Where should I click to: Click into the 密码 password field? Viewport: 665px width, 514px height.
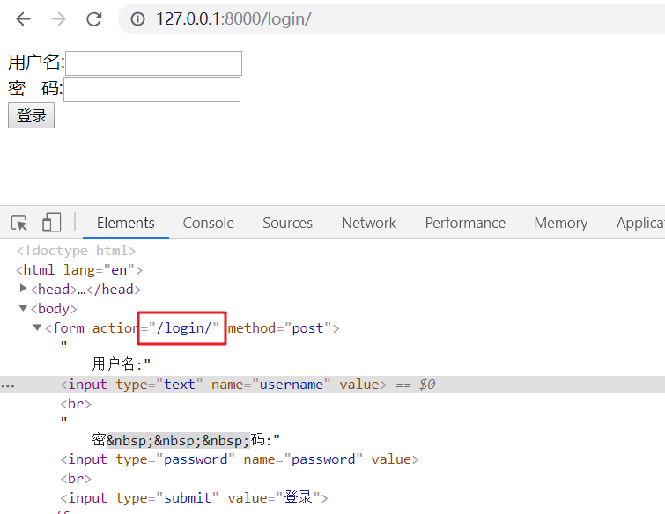click(152, 90)
